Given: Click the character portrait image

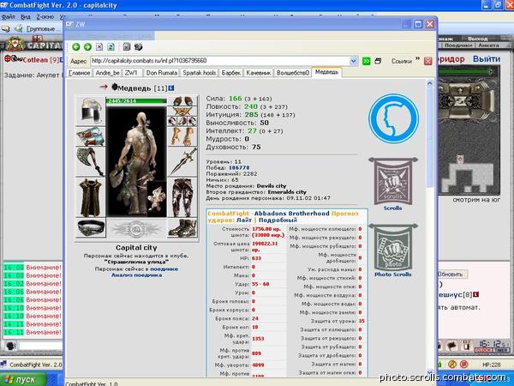Looking at the screenshot, I should (136, 161).
